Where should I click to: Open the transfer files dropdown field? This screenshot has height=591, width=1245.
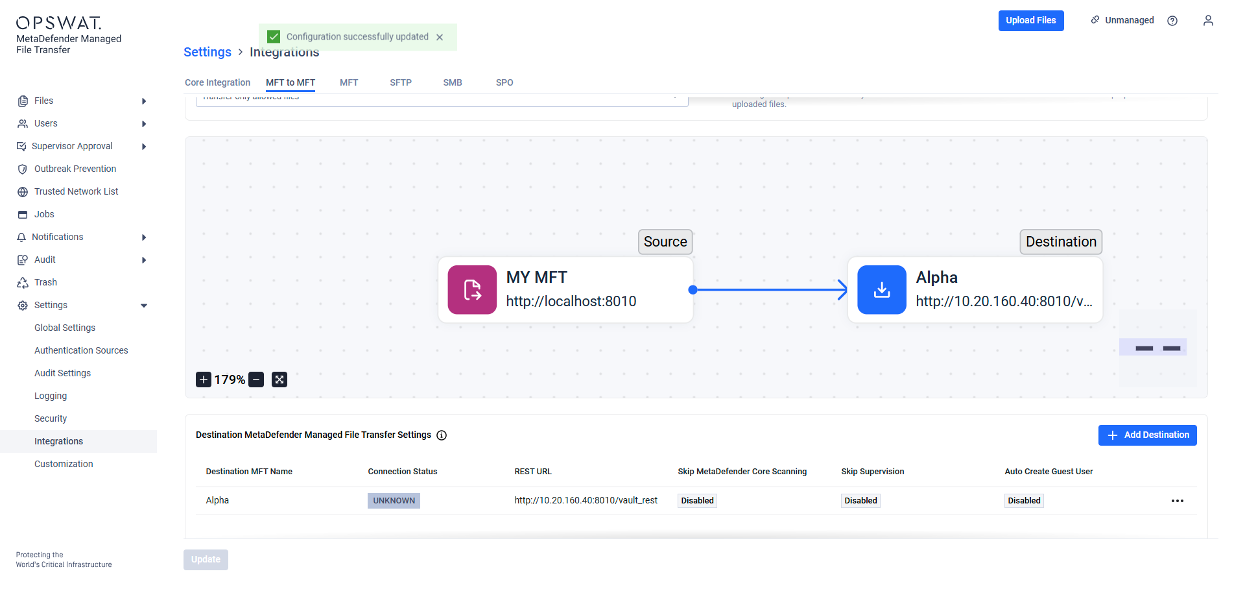click(x=442, y=101)
